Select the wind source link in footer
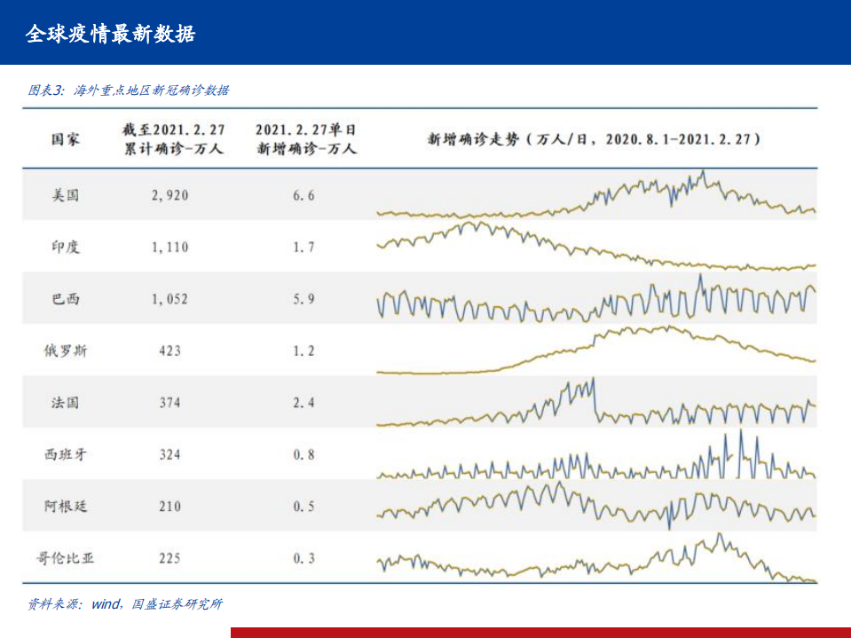This screenshot has width=851, height=638. pyautogui.click(x=104, y=603)
